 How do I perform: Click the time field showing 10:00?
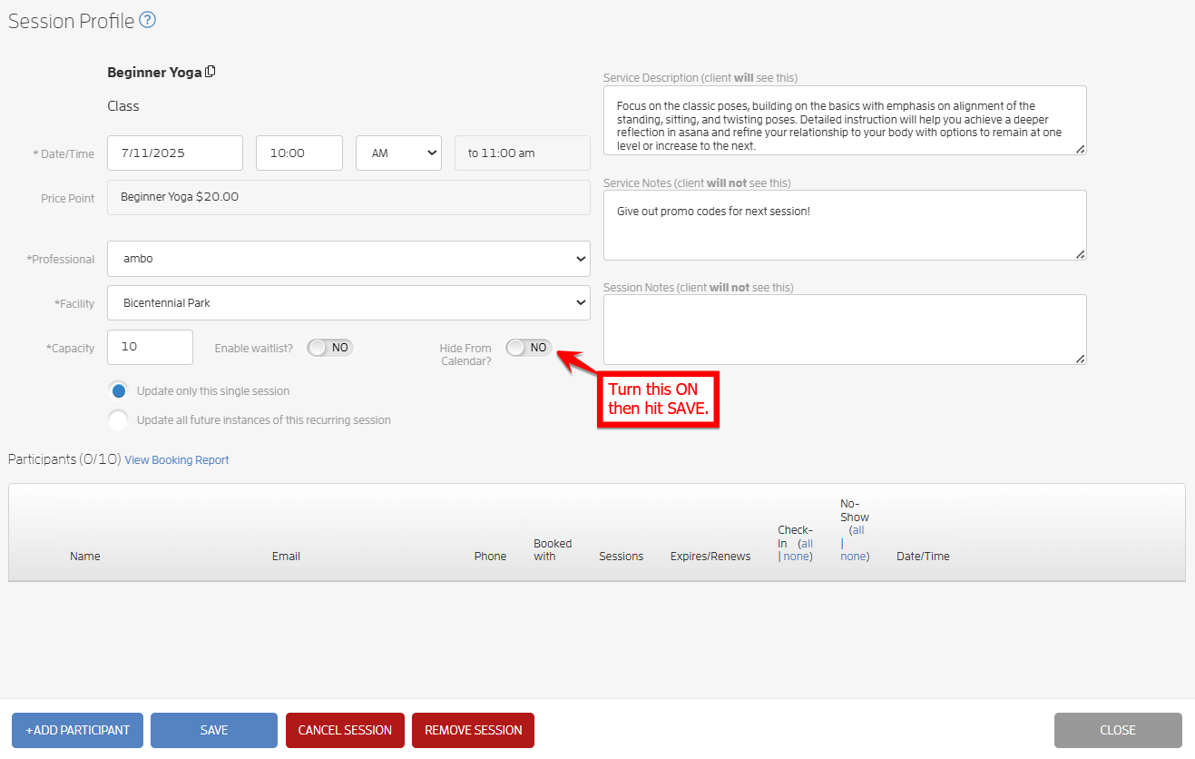[x=299, y=153]
